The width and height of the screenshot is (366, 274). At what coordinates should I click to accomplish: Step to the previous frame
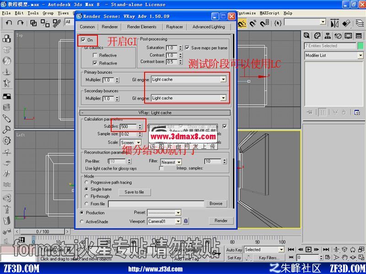pos(301,249)
